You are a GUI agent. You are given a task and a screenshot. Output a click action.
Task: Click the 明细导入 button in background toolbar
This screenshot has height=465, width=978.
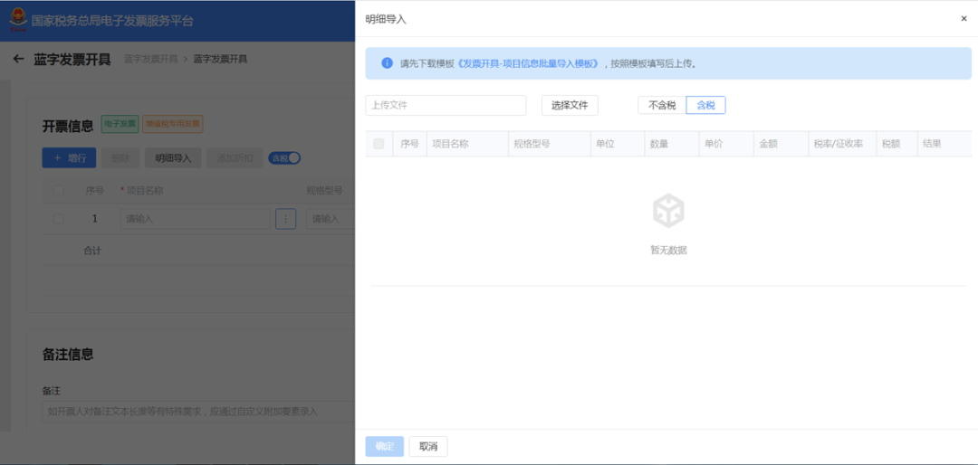coord(173,157)
